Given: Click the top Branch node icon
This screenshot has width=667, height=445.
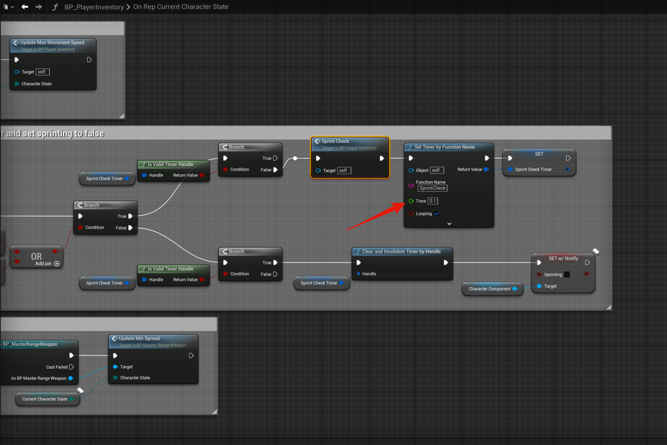Looking at the screenshot, I should pos(225,147).
